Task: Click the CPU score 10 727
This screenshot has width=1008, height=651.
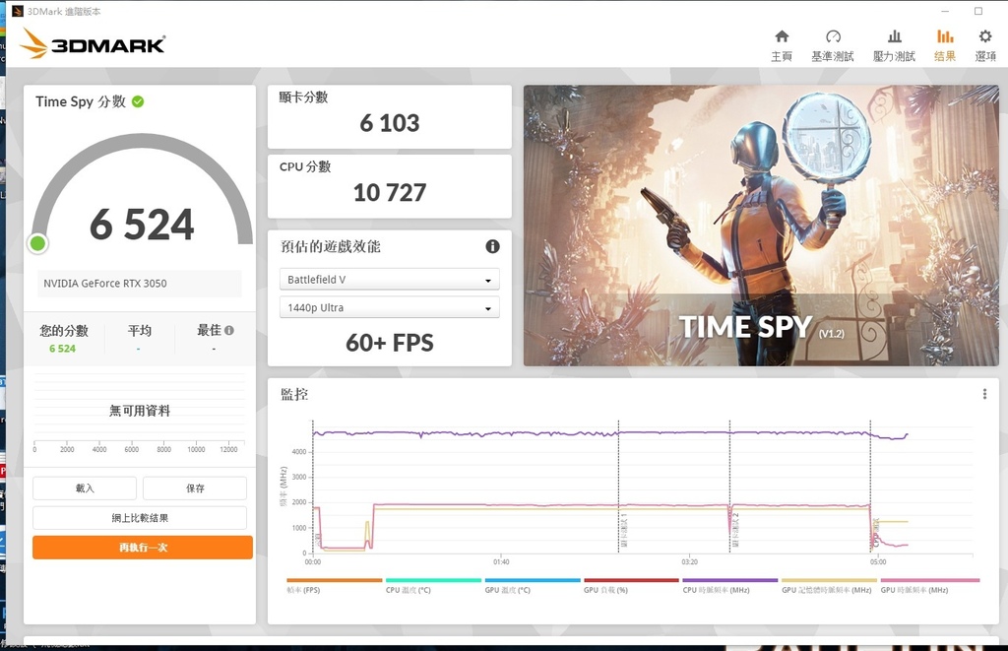Action: coord(390,192)
